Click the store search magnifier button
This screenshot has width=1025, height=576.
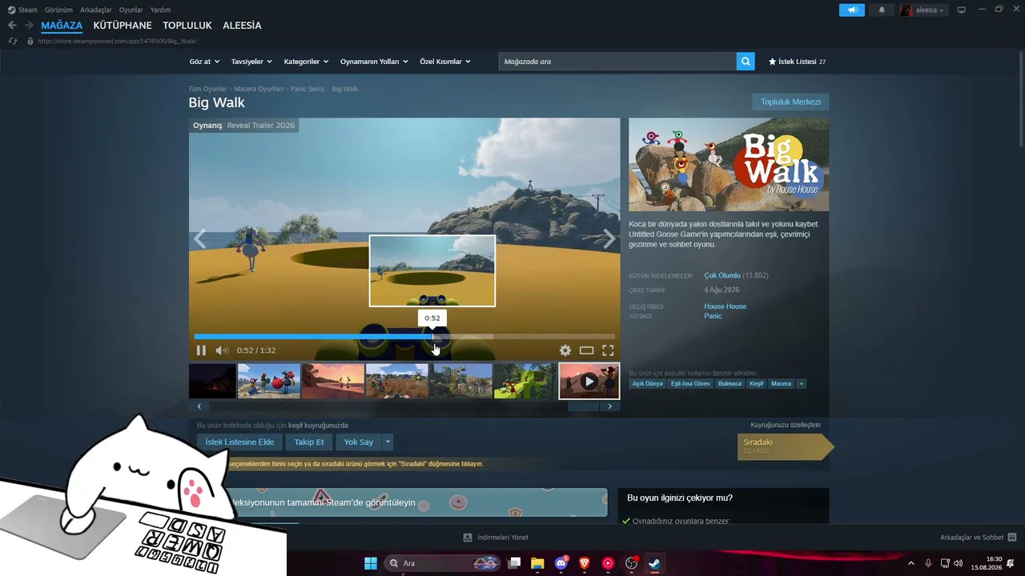click(746, 62)
